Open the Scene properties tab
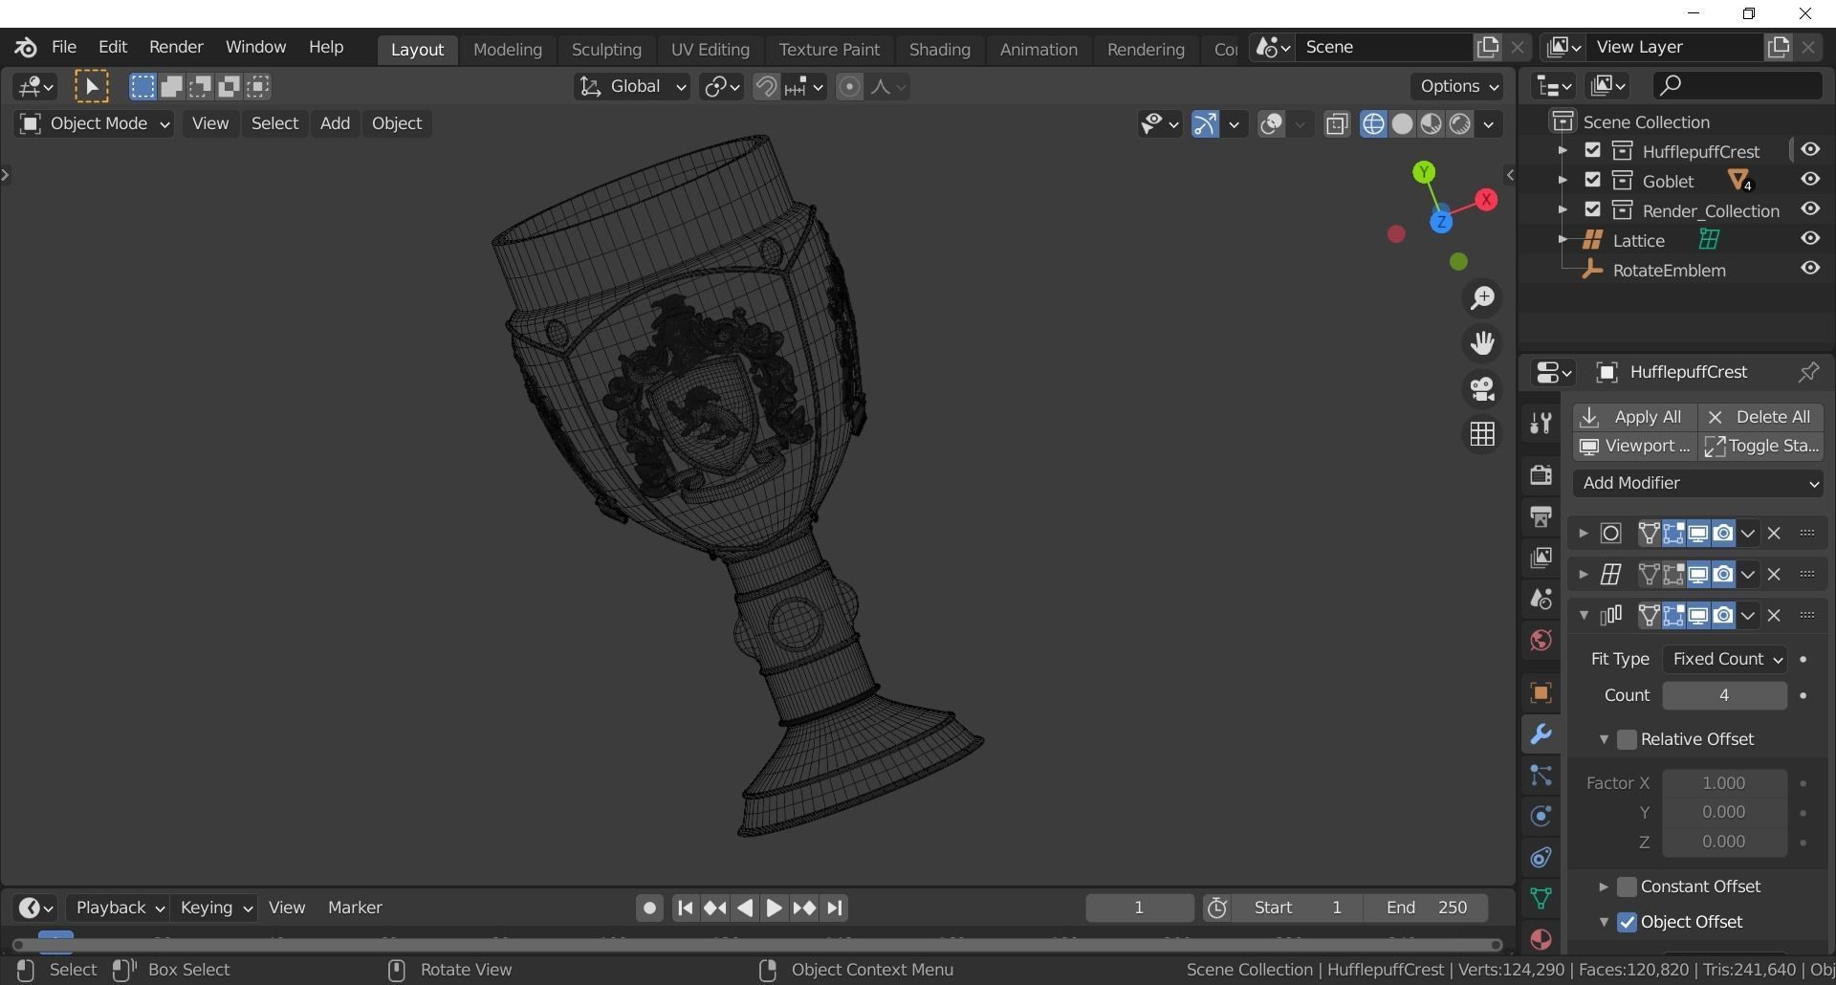Viewport: 1836px width, 985px height. [1540, 599]
